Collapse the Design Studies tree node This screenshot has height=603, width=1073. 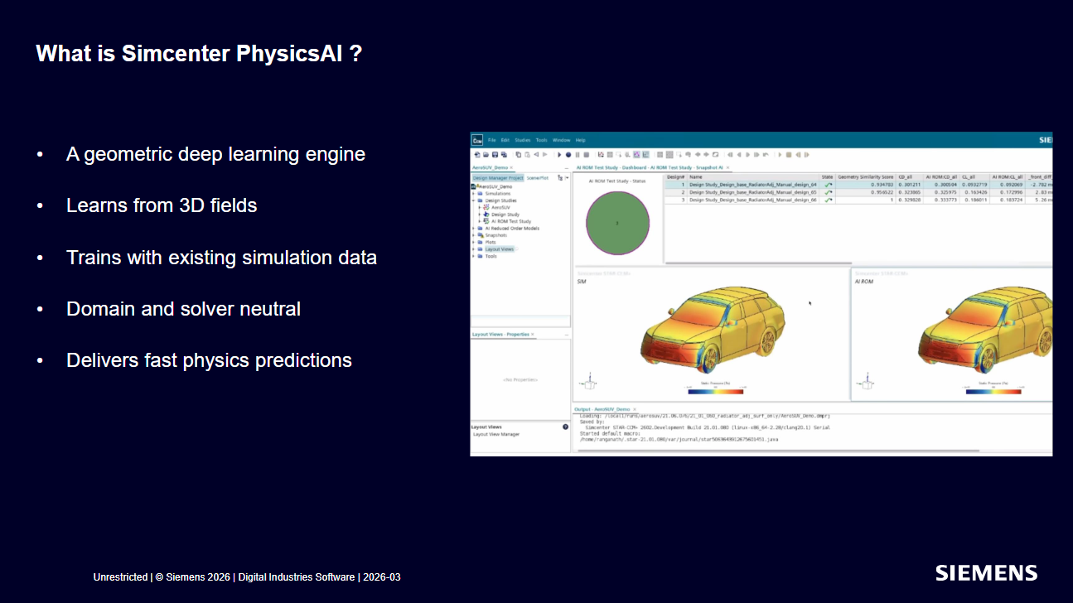(474, 200)
